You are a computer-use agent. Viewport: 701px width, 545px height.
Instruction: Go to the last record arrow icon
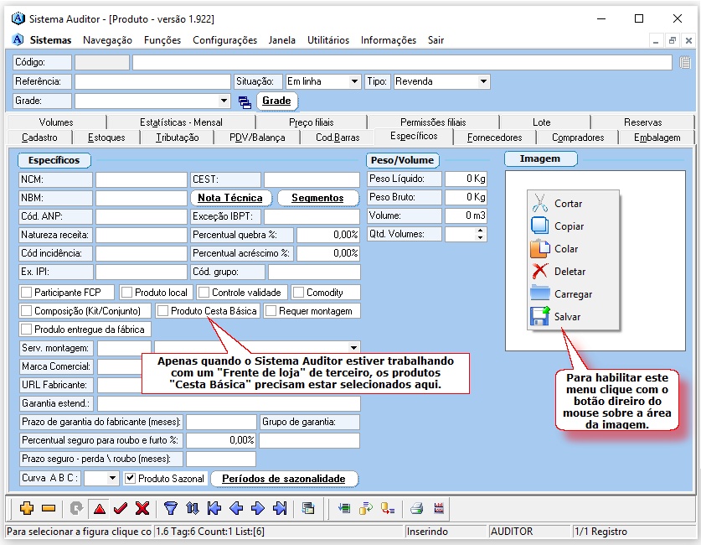[281, 508]
